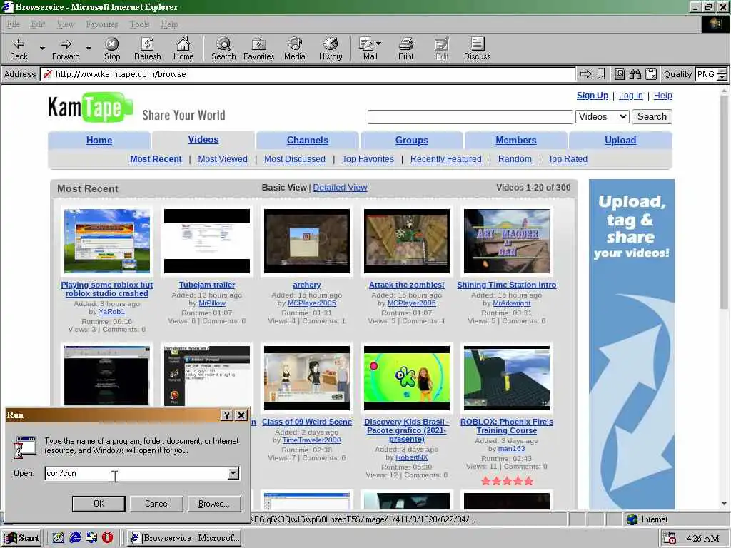
Task: Open the File menu
Action: pos(13,24)
